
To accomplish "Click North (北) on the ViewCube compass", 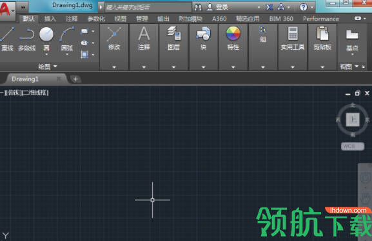I will 353,105.
